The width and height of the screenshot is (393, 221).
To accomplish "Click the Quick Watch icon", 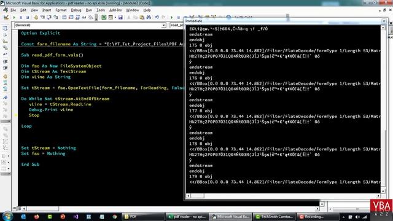I will [x=84, y=17].
